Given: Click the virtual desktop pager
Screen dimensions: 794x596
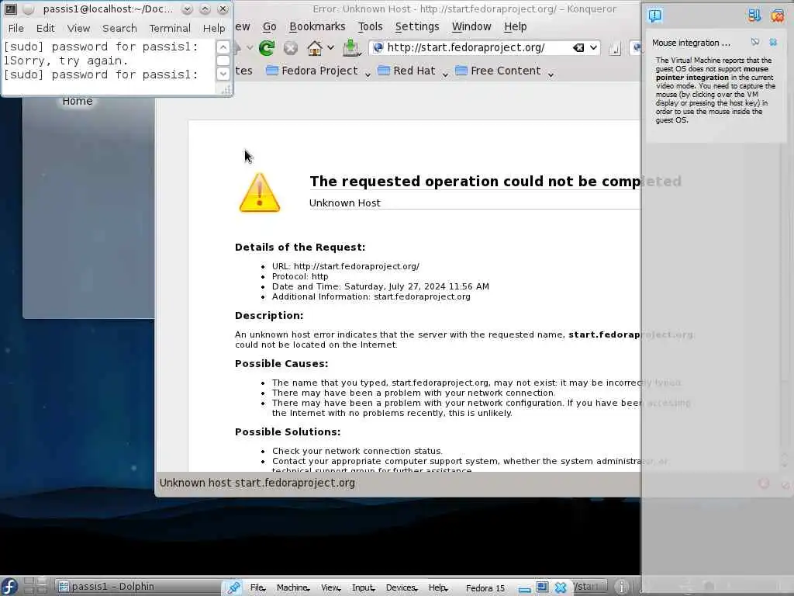Looking at the screenshot, I should point(35,587).
